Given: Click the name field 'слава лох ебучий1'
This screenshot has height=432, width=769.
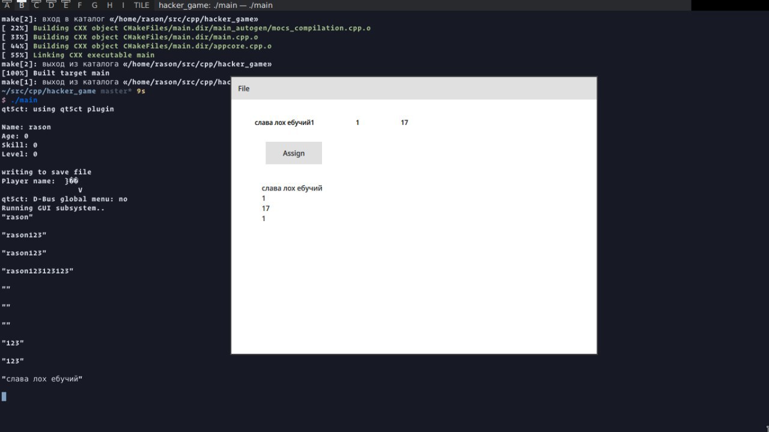Looking at the screenshot, I should tap(284, 123).
